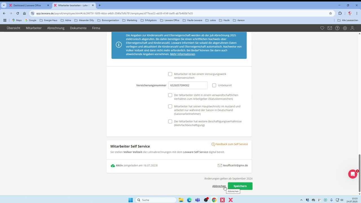Open Microsoft Teams from taskbar
Viewport: 361px width, 203px height.
pos(197,200)
